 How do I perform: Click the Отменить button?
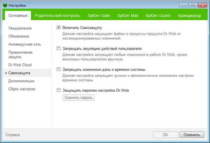click(192, 135)
